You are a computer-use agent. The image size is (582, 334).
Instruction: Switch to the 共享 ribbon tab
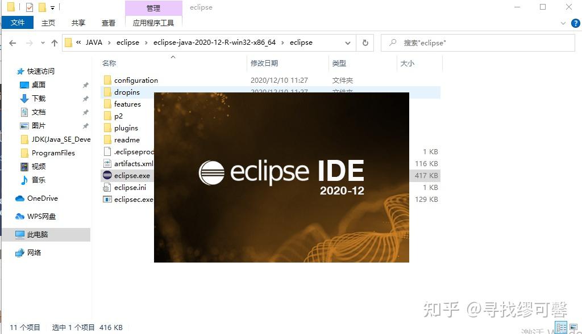click(x=78, y=23)
